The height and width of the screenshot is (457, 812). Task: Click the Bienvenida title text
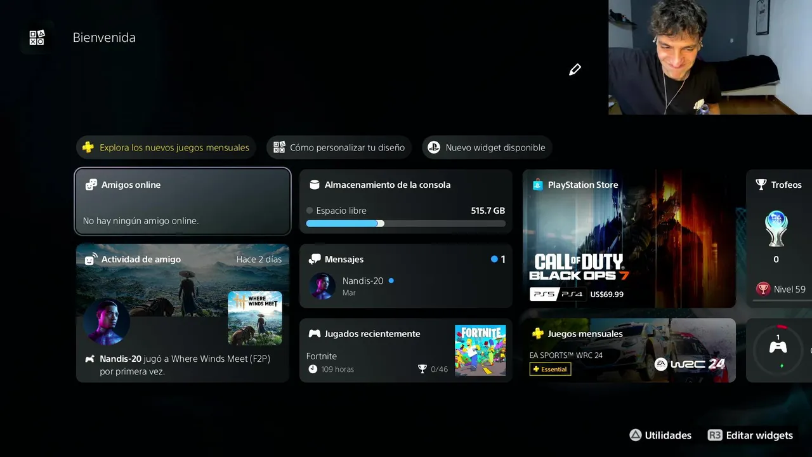tap(104, 37)
